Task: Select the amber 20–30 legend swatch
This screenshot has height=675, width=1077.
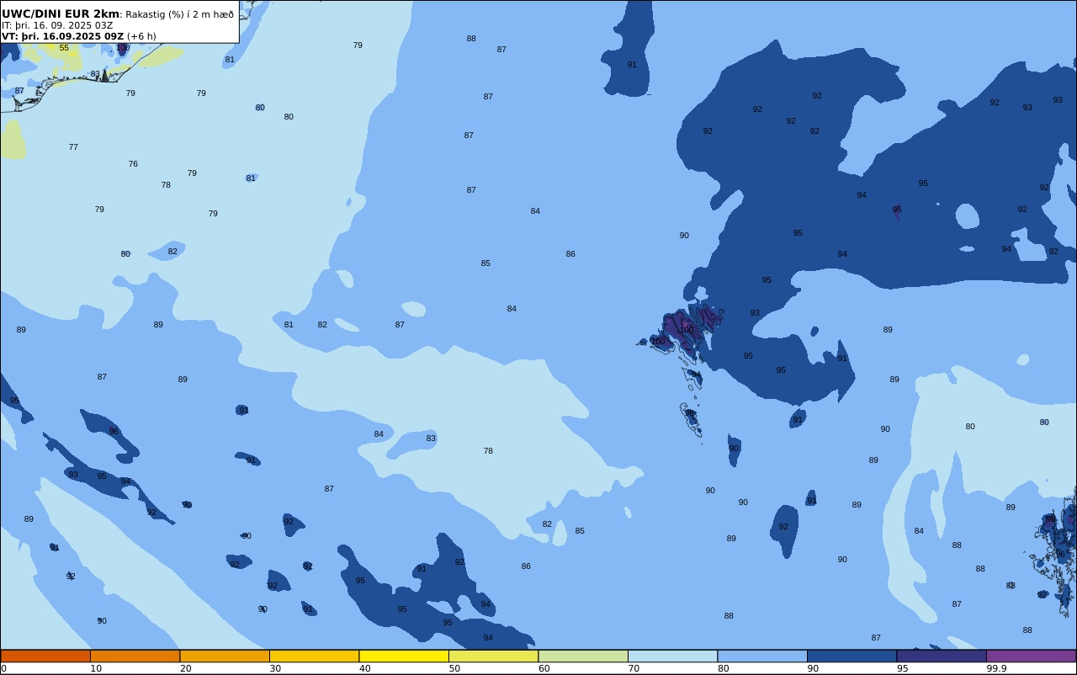Action: pyautogui.click(x=225, y=656)
